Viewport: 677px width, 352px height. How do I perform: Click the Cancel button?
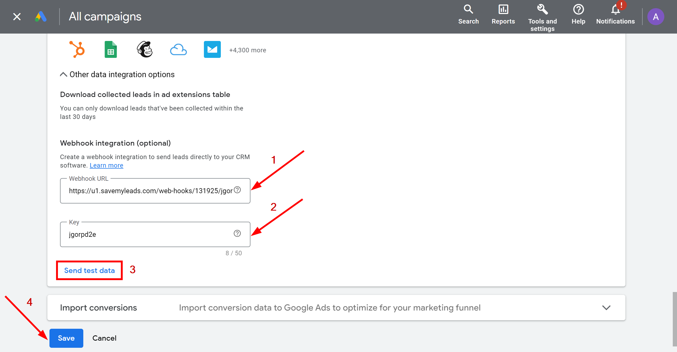(x=104, y=338)
